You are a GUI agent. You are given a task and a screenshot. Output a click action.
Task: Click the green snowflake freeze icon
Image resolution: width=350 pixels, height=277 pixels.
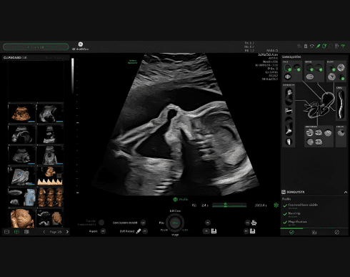(x=276, y=205)
